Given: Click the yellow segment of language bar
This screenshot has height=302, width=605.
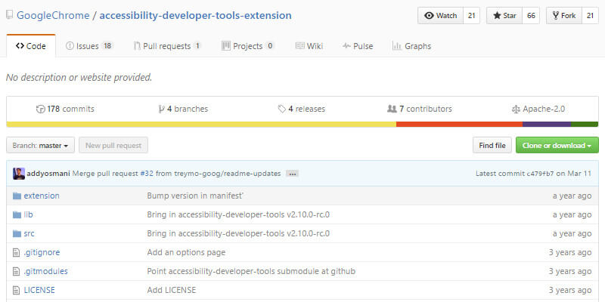Looking at the screenshot, I should (x=200, y=124).
